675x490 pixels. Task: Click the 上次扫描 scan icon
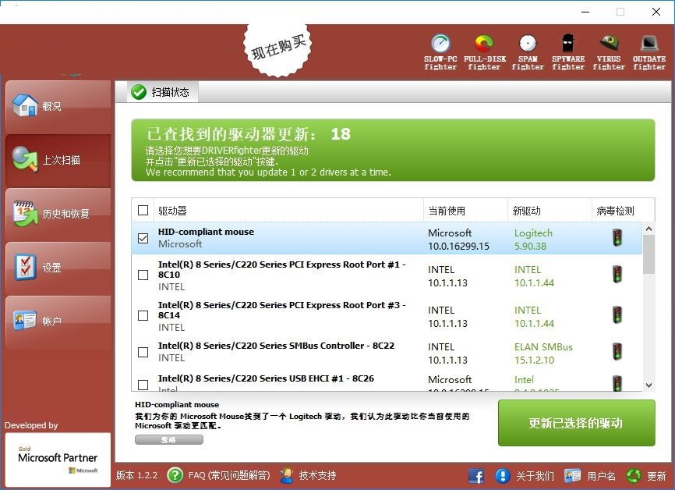24,158
